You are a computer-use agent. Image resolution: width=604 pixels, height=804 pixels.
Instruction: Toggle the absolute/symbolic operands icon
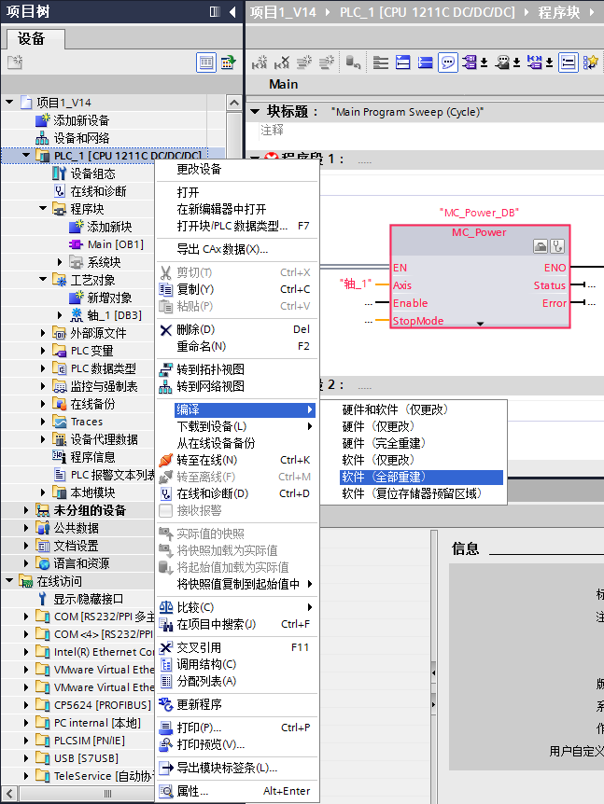tap(470, 62)
